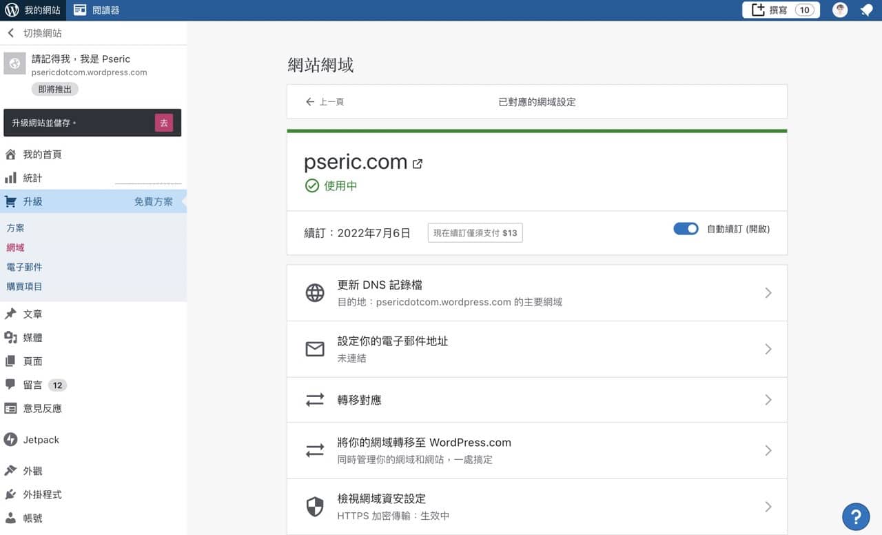The image size is (882, 535).
Task: Expand 將你的網域轉移至 WordPress.com chevron
Action: coord(768,450)
